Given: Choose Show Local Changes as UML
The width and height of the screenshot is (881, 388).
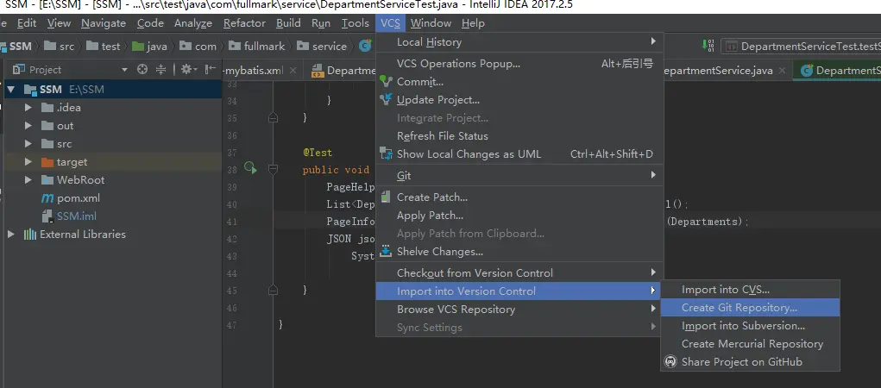Looking at the screenshot, I should click(519, 153).
